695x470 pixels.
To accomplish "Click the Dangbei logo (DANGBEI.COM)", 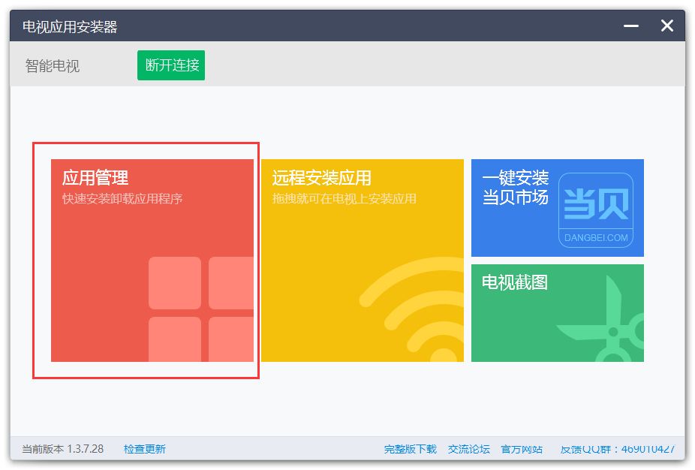I will click(x=596, y=210).
